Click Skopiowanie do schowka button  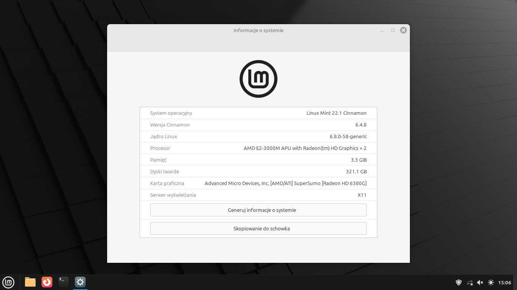click(258, 228)
